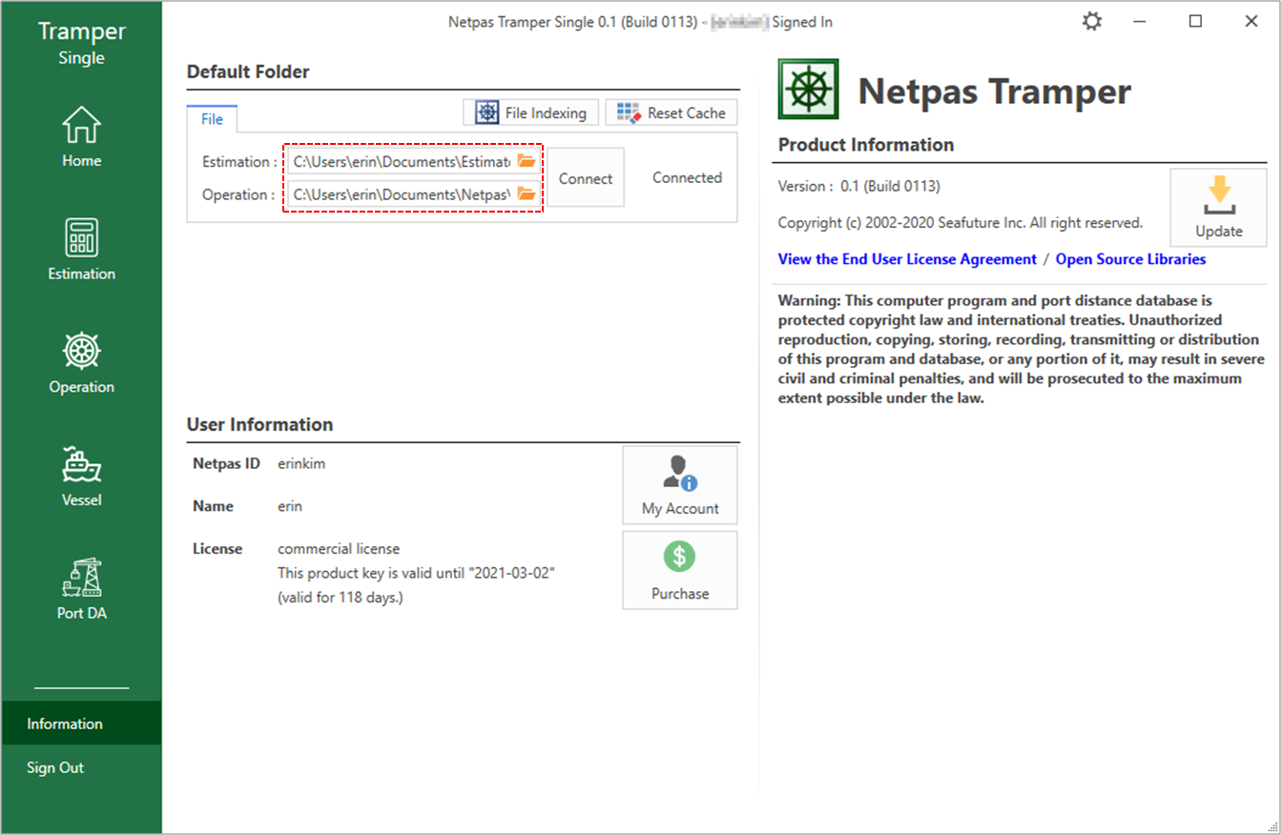Close the Netpas Tramper window
The width and height of the screenshot is (1281, 835).
coord(1251,21)
